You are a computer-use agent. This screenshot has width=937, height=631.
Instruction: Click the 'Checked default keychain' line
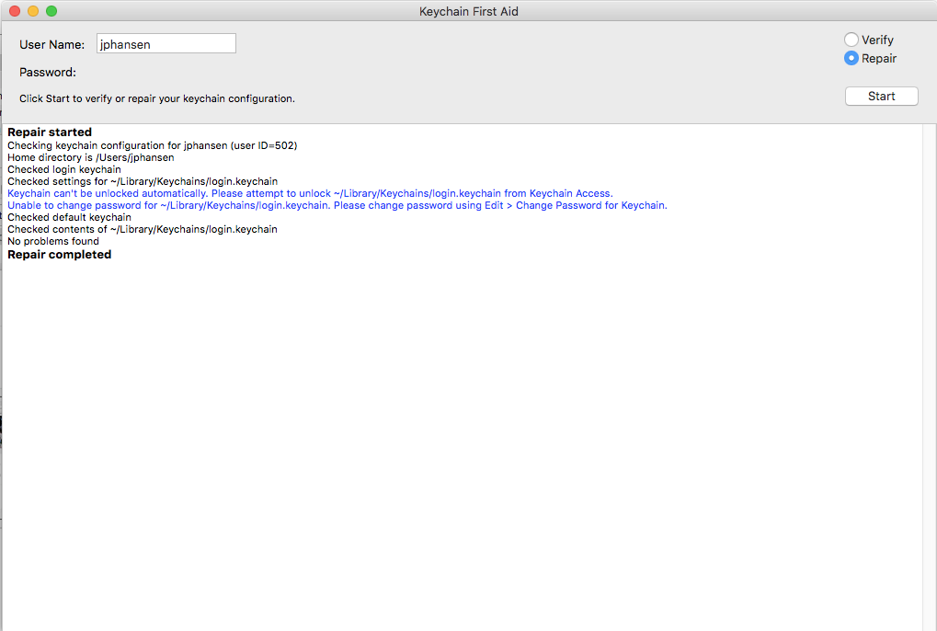coord(69,217)
